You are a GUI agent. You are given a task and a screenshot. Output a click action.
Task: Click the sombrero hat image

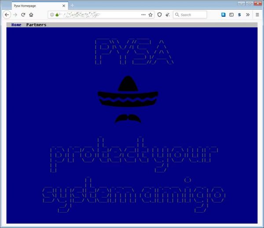[x=128, y=91]
